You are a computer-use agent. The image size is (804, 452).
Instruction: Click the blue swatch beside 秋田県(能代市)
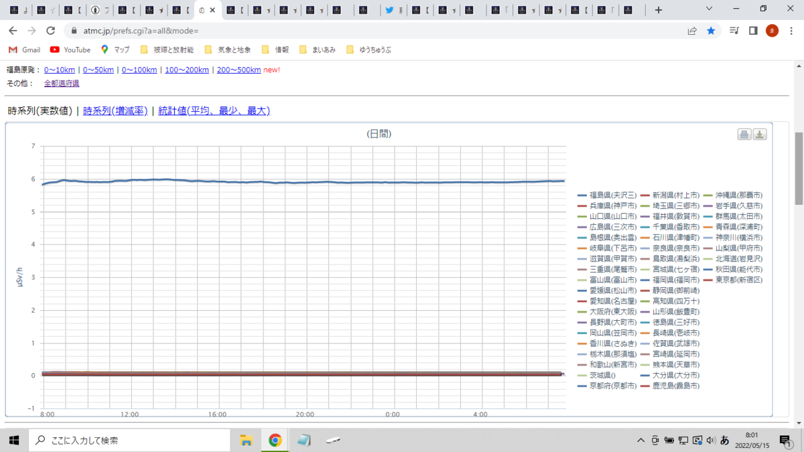(708, 269)
